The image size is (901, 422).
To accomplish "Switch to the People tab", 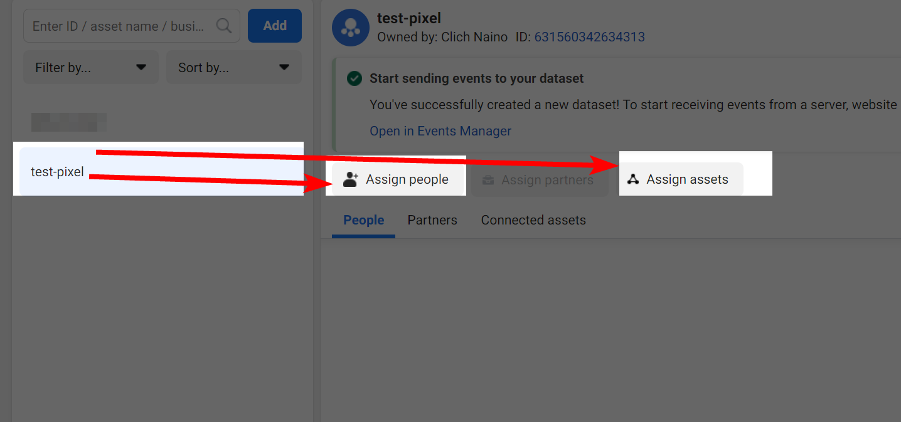I will (364, 220).
